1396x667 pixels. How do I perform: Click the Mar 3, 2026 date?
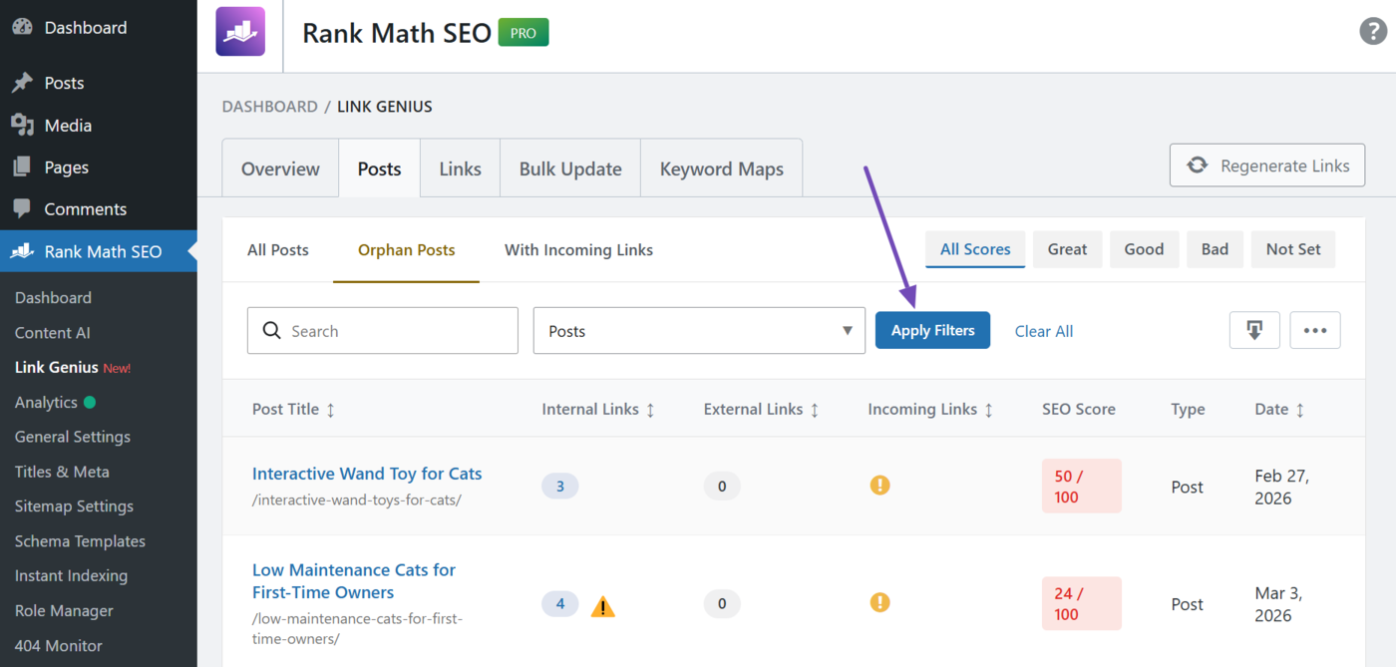tap(1278, 604)
